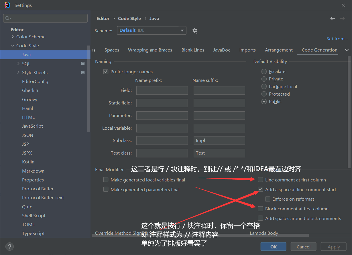Switch to the Spaces tab
Viewport: 352px width, 255px height.
[x=112, y=50]
